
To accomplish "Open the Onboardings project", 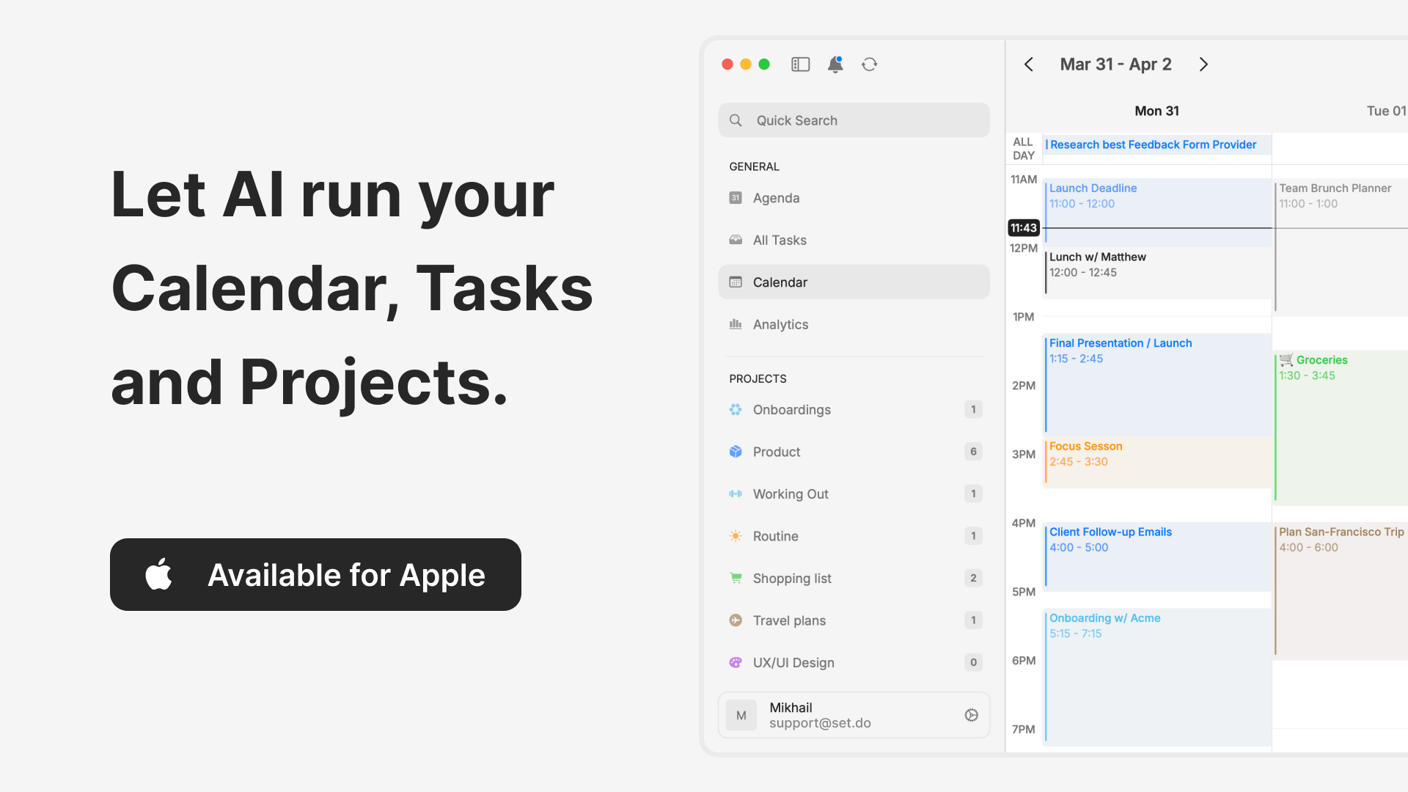I will 854,409.
